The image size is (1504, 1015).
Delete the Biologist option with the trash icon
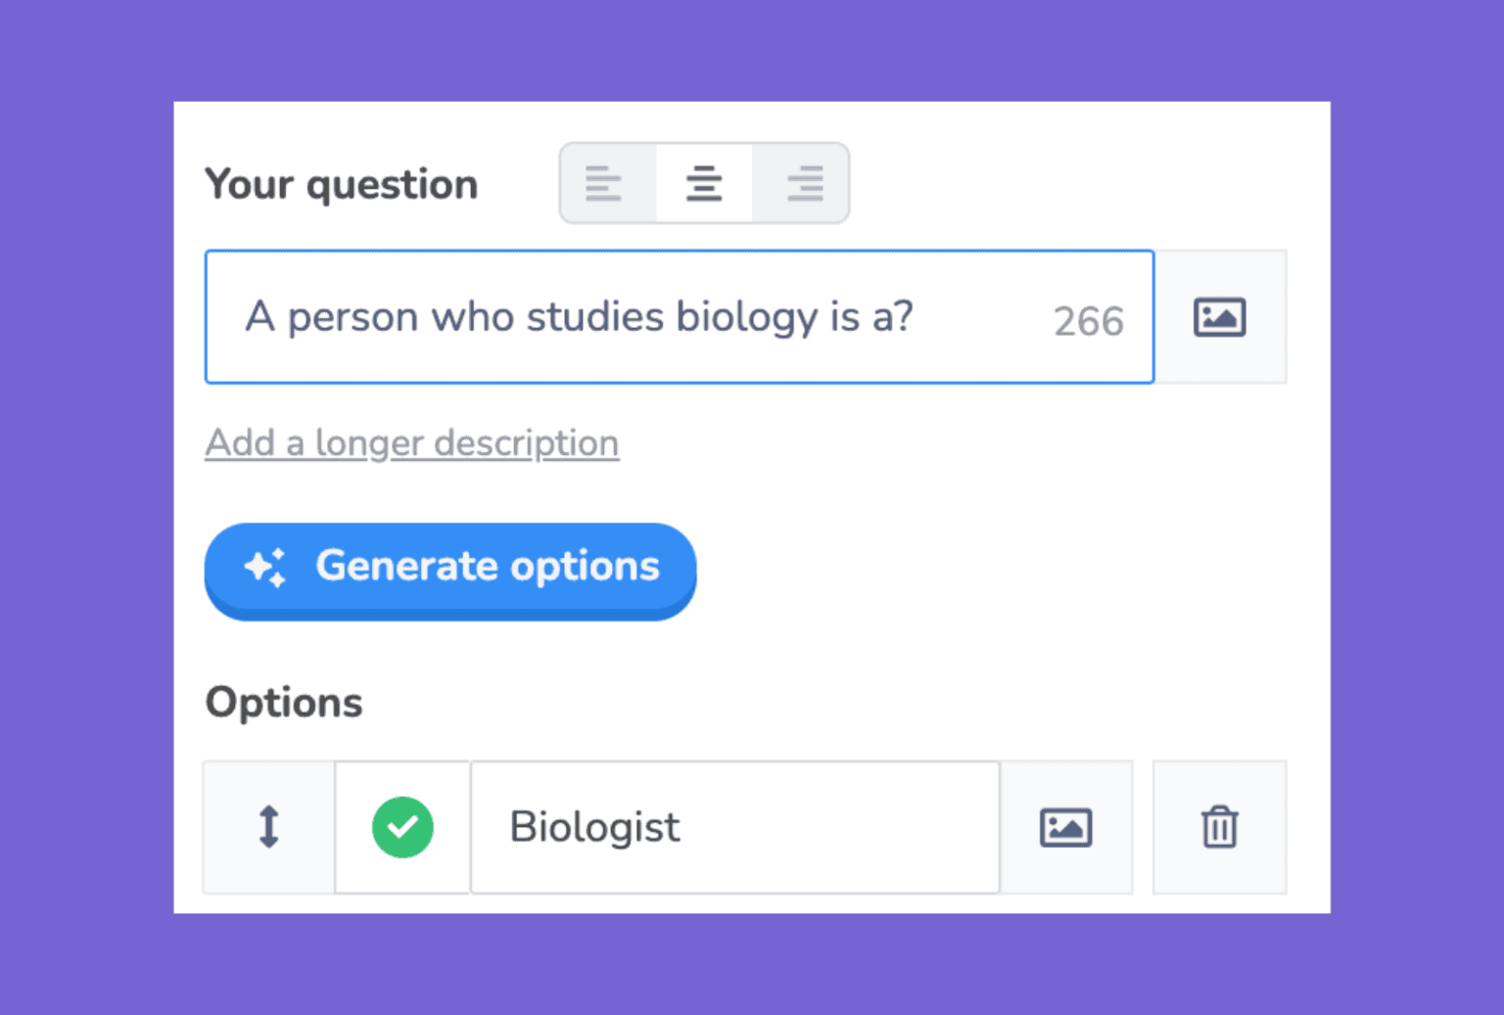[x=1219, y=828]
